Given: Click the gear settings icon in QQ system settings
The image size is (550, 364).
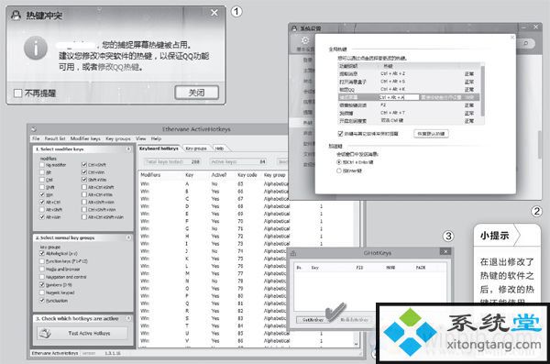Looking at the screenshot, I should tap(305, 40).
